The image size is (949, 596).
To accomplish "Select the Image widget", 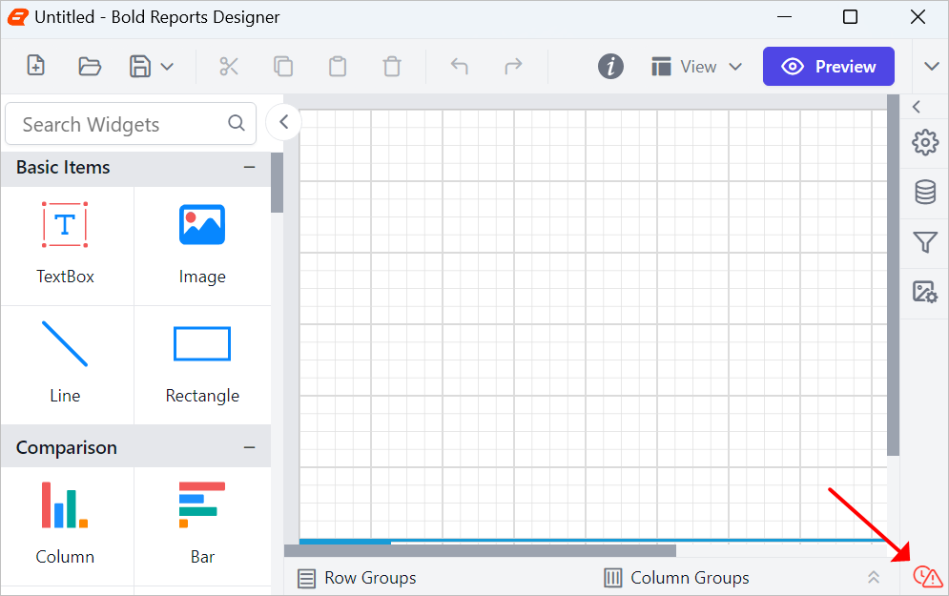I will [202, 244].
